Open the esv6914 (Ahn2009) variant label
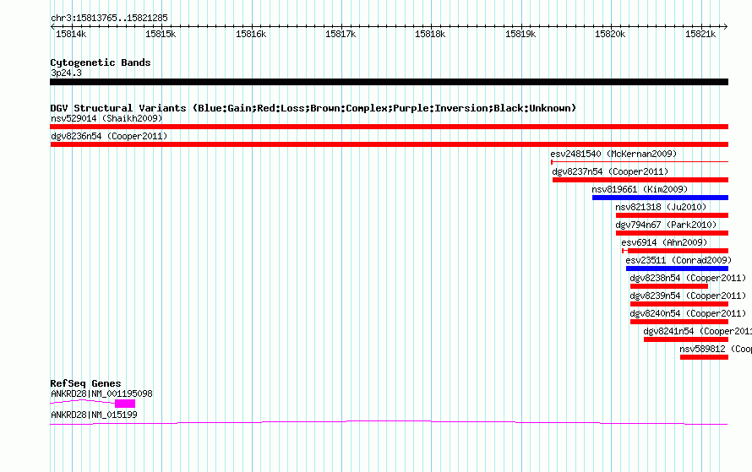Viewport: 752px width, 472px height. pyautogui.click(x=664, y=242)
